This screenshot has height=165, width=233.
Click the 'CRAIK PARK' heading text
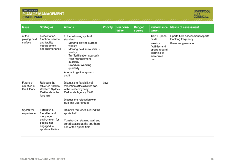pyautogui.click(x=33, y=17)
